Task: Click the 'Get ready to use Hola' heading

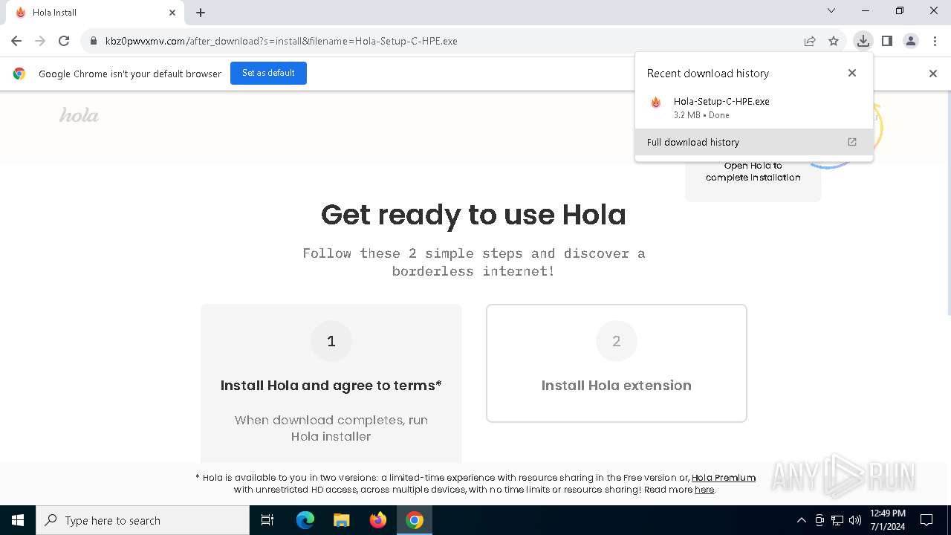Action: [x=473, y=215]
